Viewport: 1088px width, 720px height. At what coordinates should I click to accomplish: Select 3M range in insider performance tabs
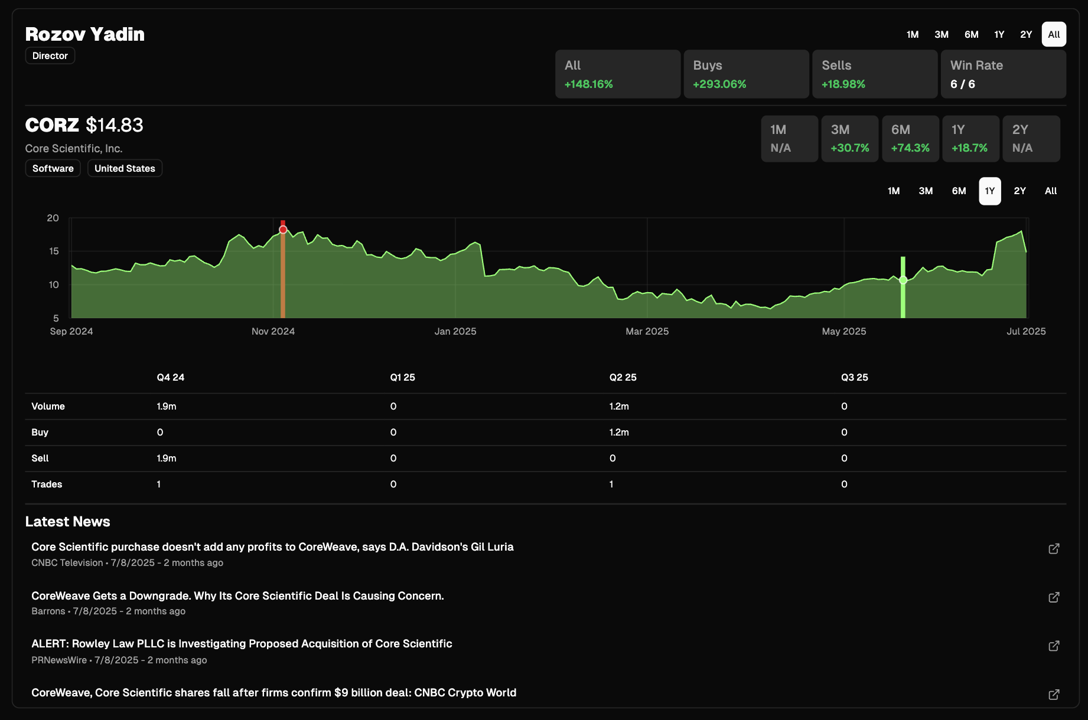[x=942, y=34]
